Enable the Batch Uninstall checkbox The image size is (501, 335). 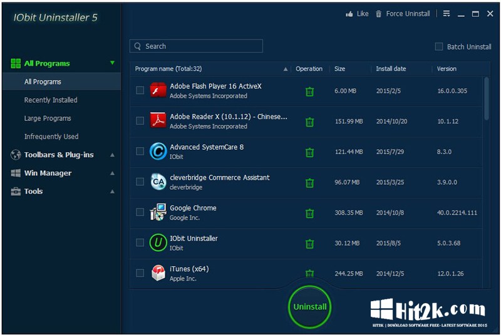[439, 46]
